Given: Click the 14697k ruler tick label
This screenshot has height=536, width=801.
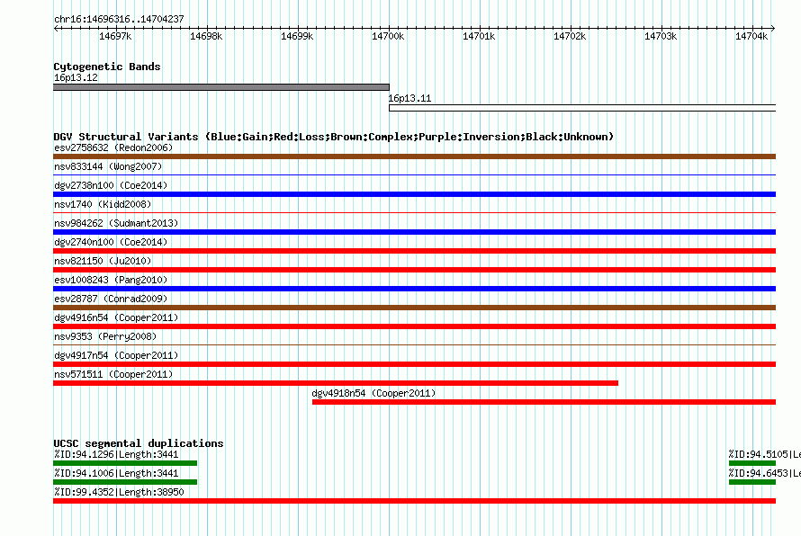Looking at the screenshot, I should [x=115, y=36].
